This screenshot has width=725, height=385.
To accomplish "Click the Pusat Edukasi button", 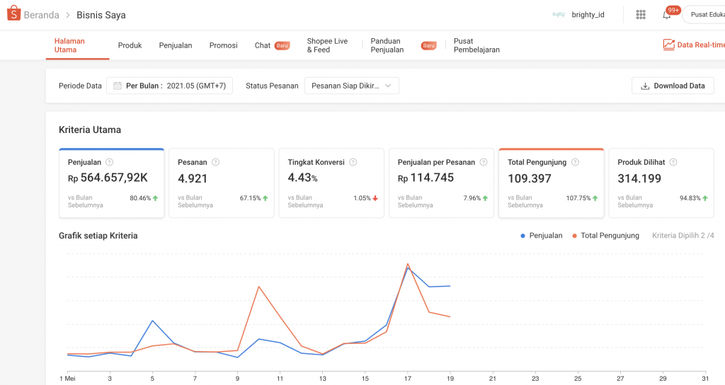I will 704,15.
